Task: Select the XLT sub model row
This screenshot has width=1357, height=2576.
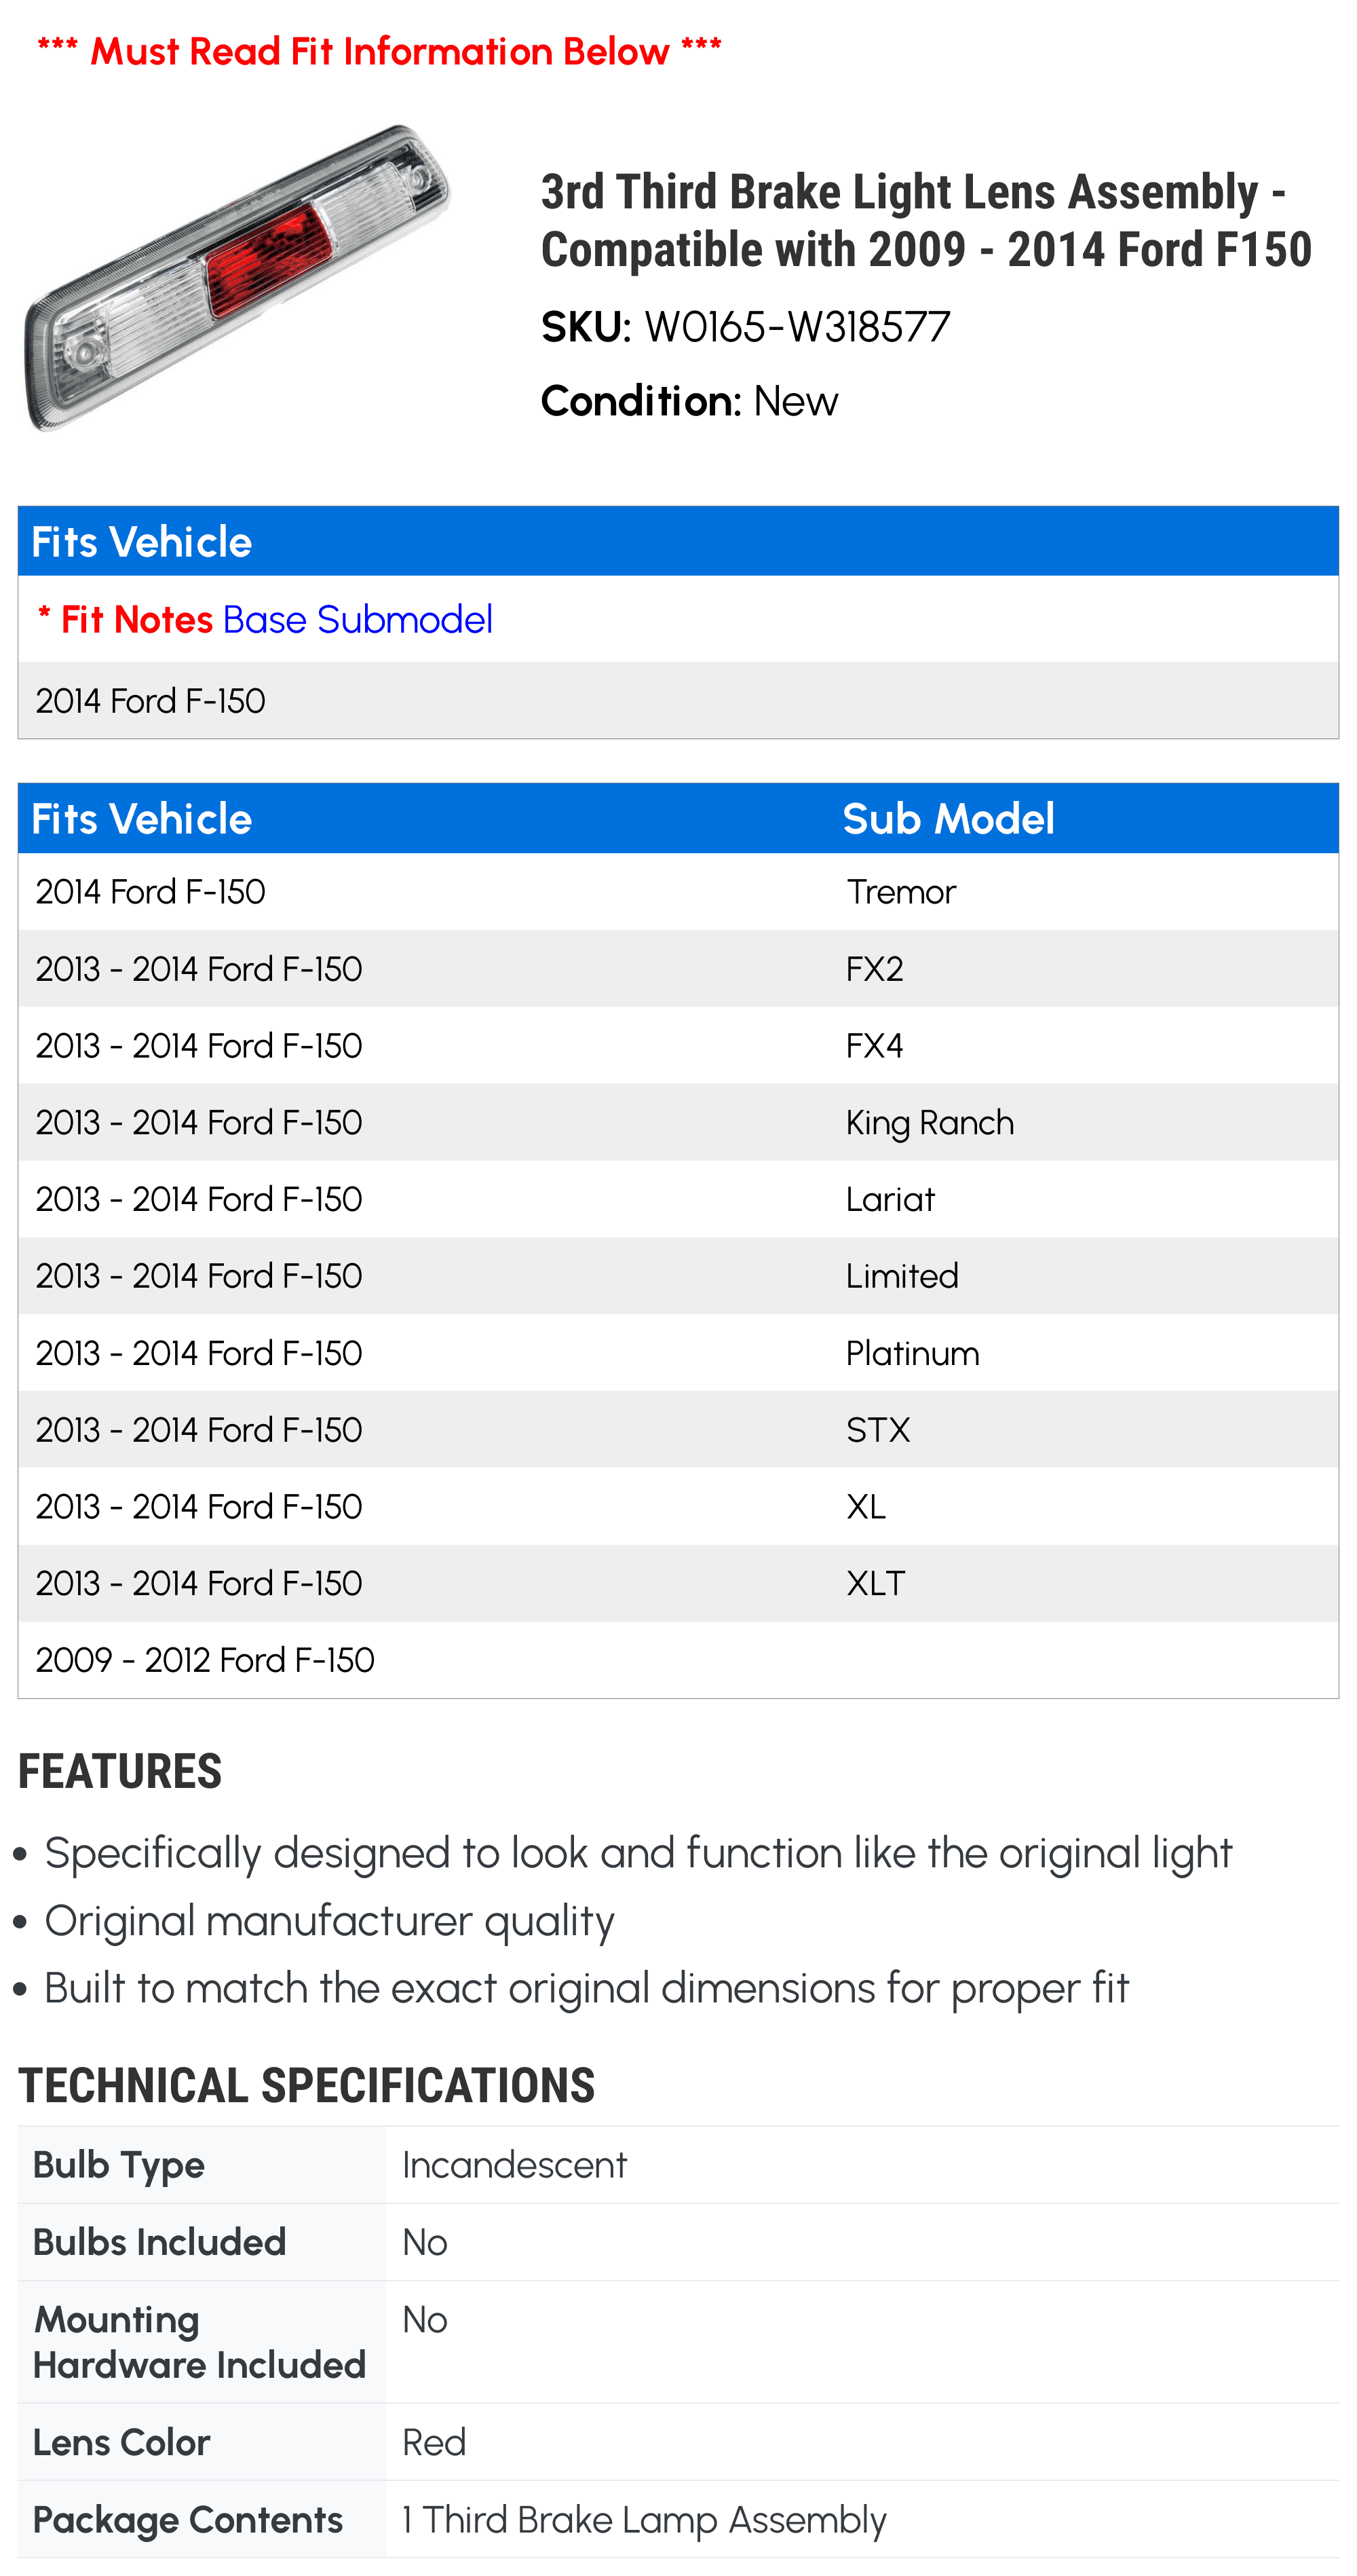Action: click(678, 1584)
